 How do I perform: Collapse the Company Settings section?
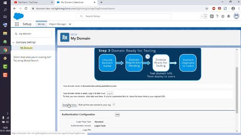[x=14, y=42]
